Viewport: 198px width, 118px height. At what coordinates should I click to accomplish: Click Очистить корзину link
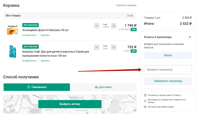coord(126,5)
